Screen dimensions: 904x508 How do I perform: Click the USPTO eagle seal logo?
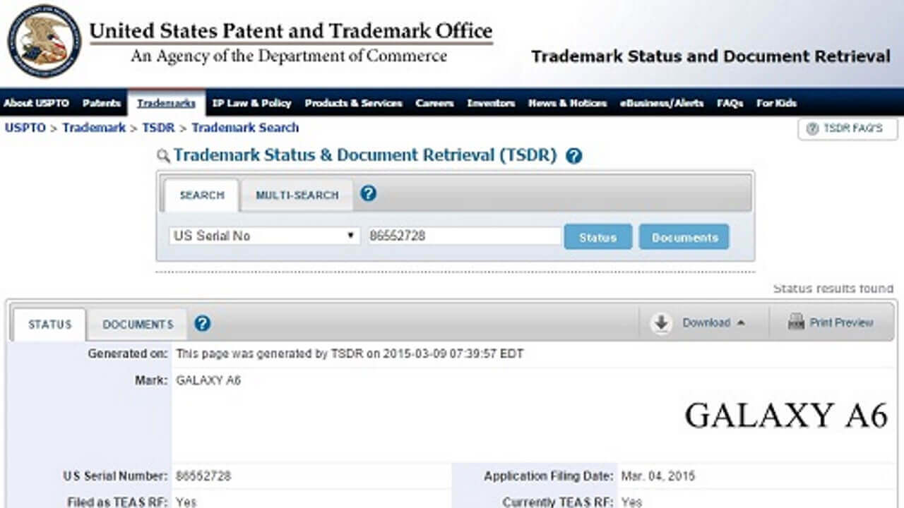(44, 42)
